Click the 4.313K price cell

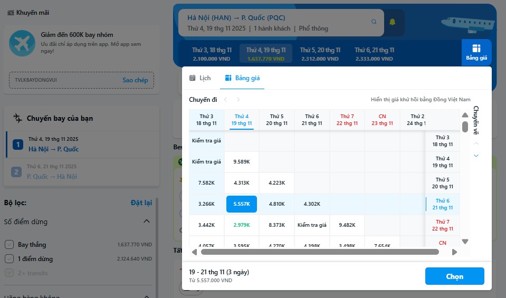pos(242,183)
